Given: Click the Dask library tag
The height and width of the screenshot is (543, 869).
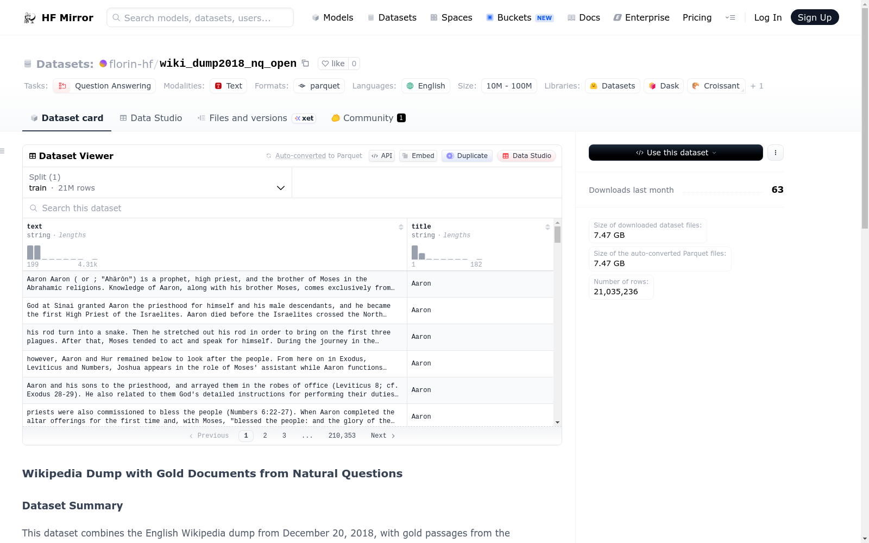Looking at the screenshot, I should 664,86.
